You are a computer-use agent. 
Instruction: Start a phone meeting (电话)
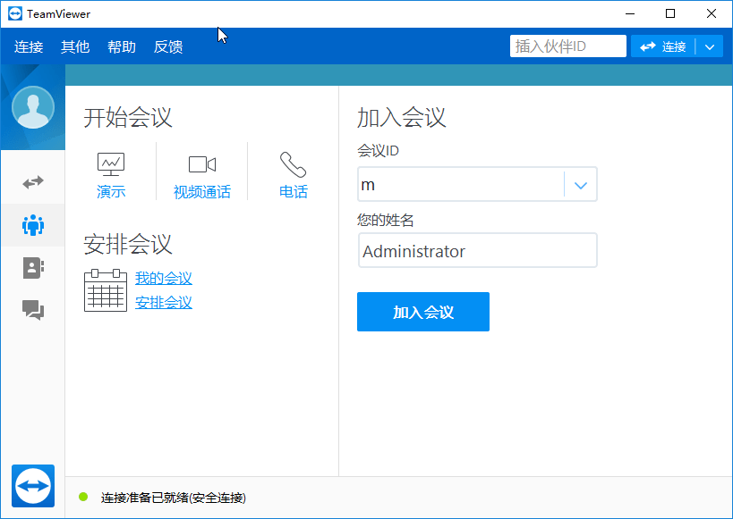pyautogui.click(x=293, y=175)
